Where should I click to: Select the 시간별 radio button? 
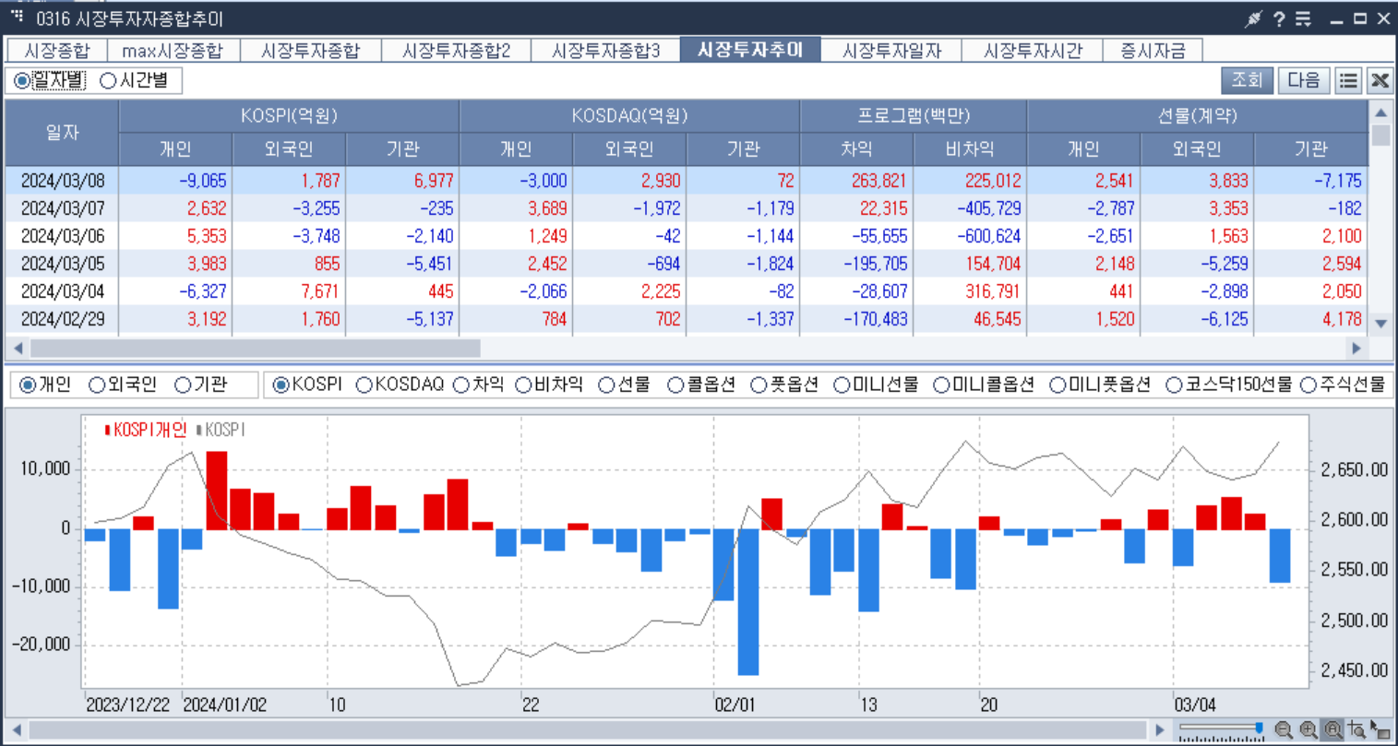click(x=108, y=81)
